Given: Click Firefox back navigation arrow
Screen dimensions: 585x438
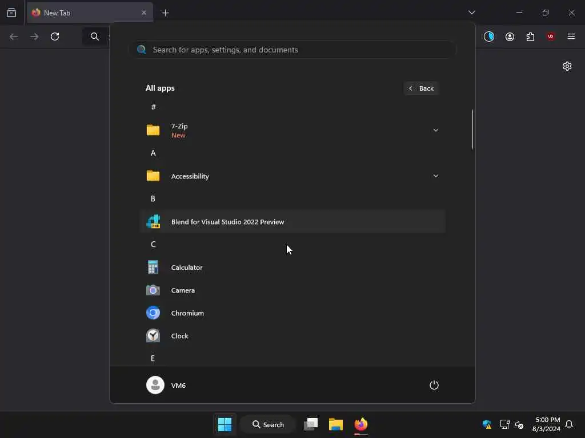Looking at the screenshot, I should click(14, 36).
